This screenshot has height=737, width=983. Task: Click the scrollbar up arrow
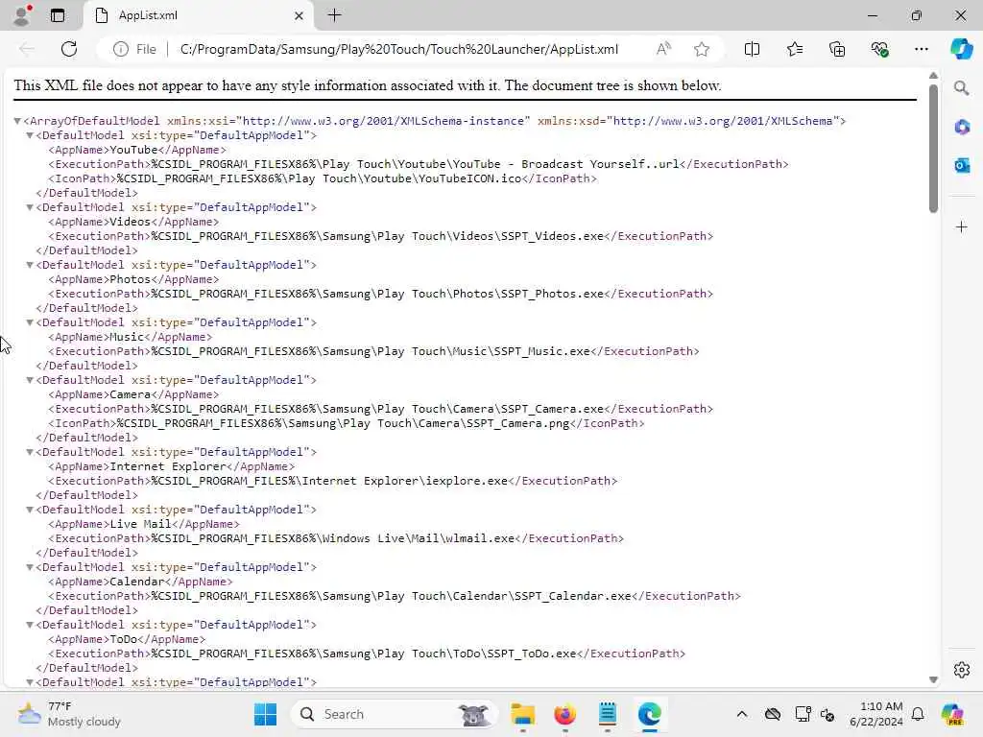pyautogui.click(x=933, y=76)
